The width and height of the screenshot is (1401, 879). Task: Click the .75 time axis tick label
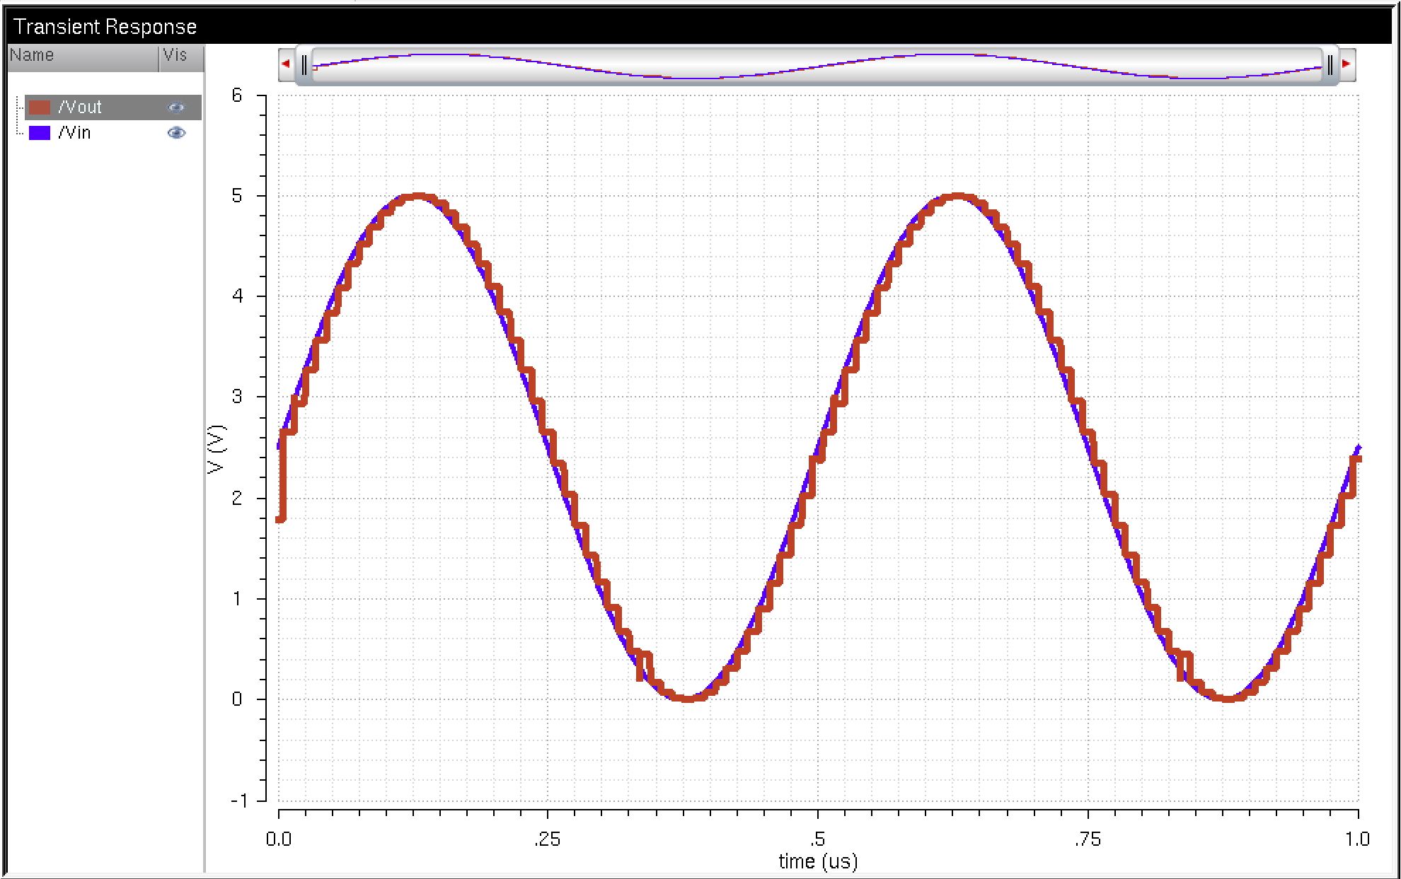click(1087, 839)
